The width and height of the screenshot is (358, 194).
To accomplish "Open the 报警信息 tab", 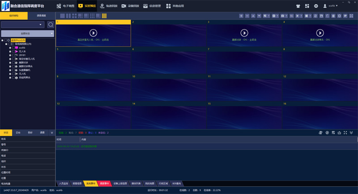I will (x=77, y=183).
